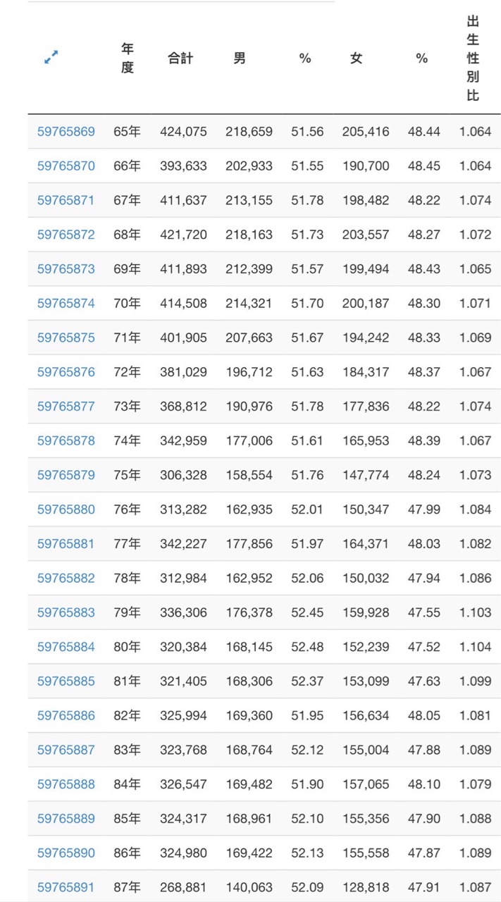Open record link 59765872

tap(66, 235)
